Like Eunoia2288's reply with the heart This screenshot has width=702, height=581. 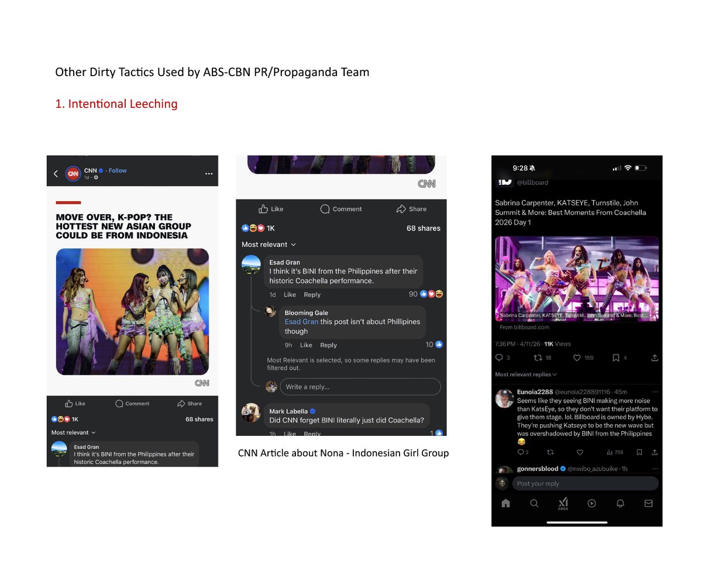tap(580, 452)
